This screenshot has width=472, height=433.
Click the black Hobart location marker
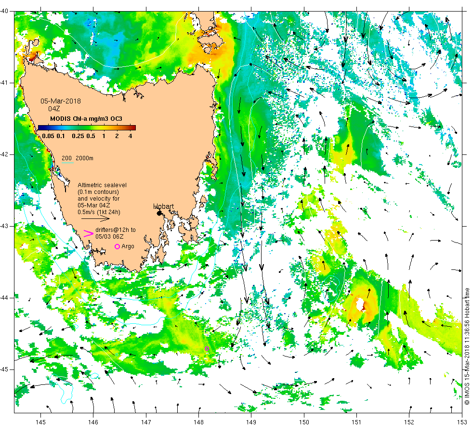click(x=159, y=213)
